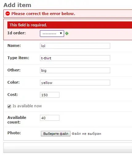Click the Please correct the error below text
Viewport: 132px width, 156px height.
pyautogui.click(x=43, y=13)
